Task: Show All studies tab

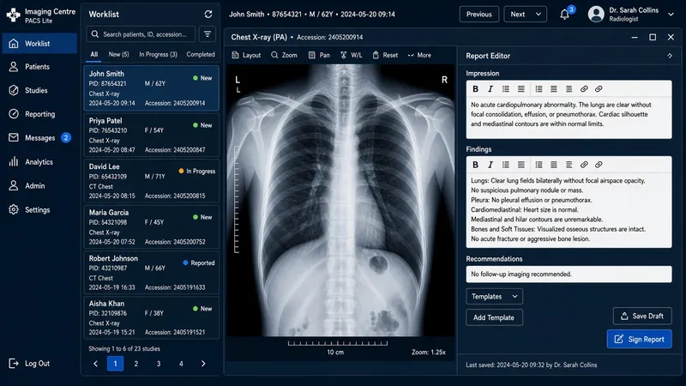Action: (94, 54)
